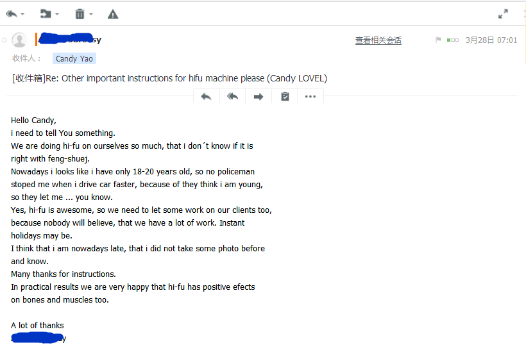Click reply all icon below subject
526x359 pixels.
pyautogui.click(x=232, y=97)
